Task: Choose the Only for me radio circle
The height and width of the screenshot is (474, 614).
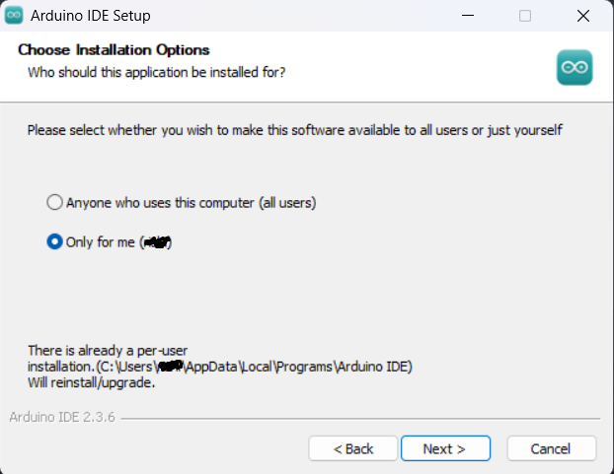Action: 55,241
